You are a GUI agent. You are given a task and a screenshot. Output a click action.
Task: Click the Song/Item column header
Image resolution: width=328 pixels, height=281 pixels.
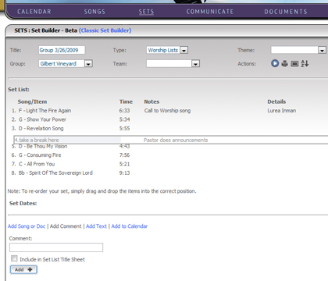pyautogui.click(x=32, y=101)
